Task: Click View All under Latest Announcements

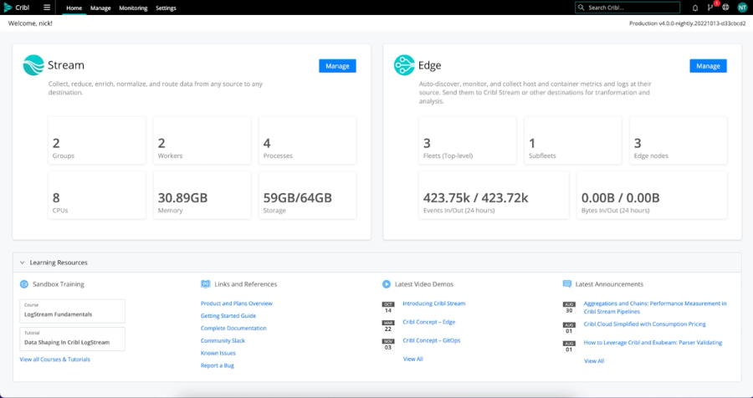Action: click(x=594, y=361)
